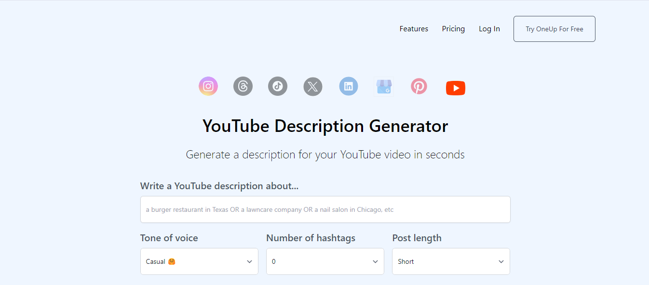Select the Pinterest generator icon
The height and width of the screenshot is (285, 649).
pos(419,87)
